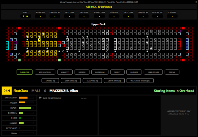The width and height of the screenshot is (198, 137).
Task: Toggle the ANXIETY filter
Action: point(65,72)
